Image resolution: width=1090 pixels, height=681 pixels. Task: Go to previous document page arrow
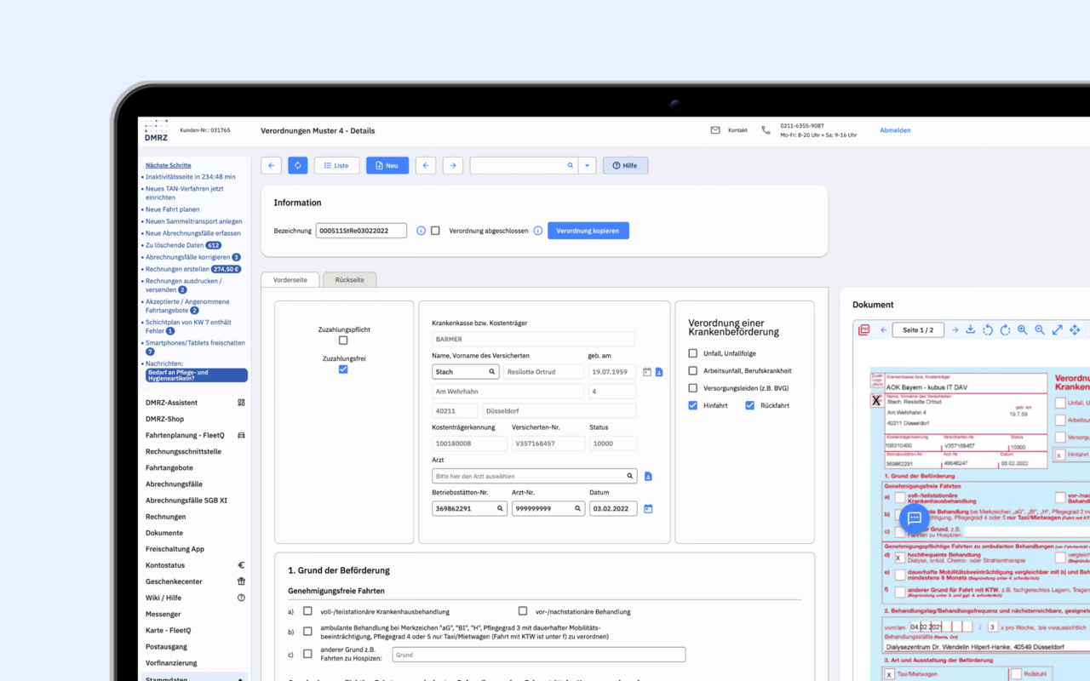pyautogui.click(x=883, y=329)
